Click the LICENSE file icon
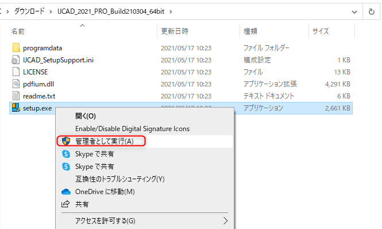Screen dimensions: 382x229 (16, 72)
